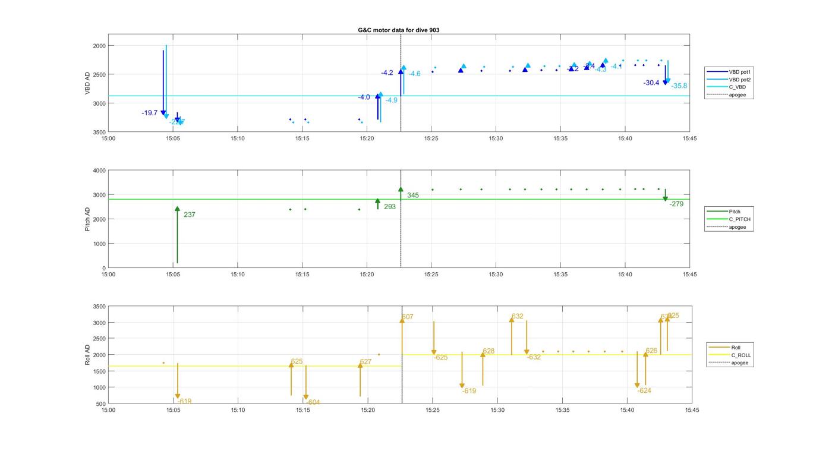Click the "-4.3" VBD data label
832x454 pixels.
click(x=600, y=70)
